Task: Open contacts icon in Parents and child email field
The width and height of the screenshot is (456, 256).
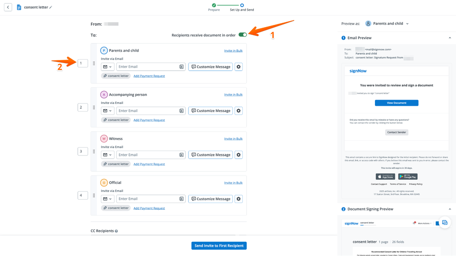Action: click(182, 67)
